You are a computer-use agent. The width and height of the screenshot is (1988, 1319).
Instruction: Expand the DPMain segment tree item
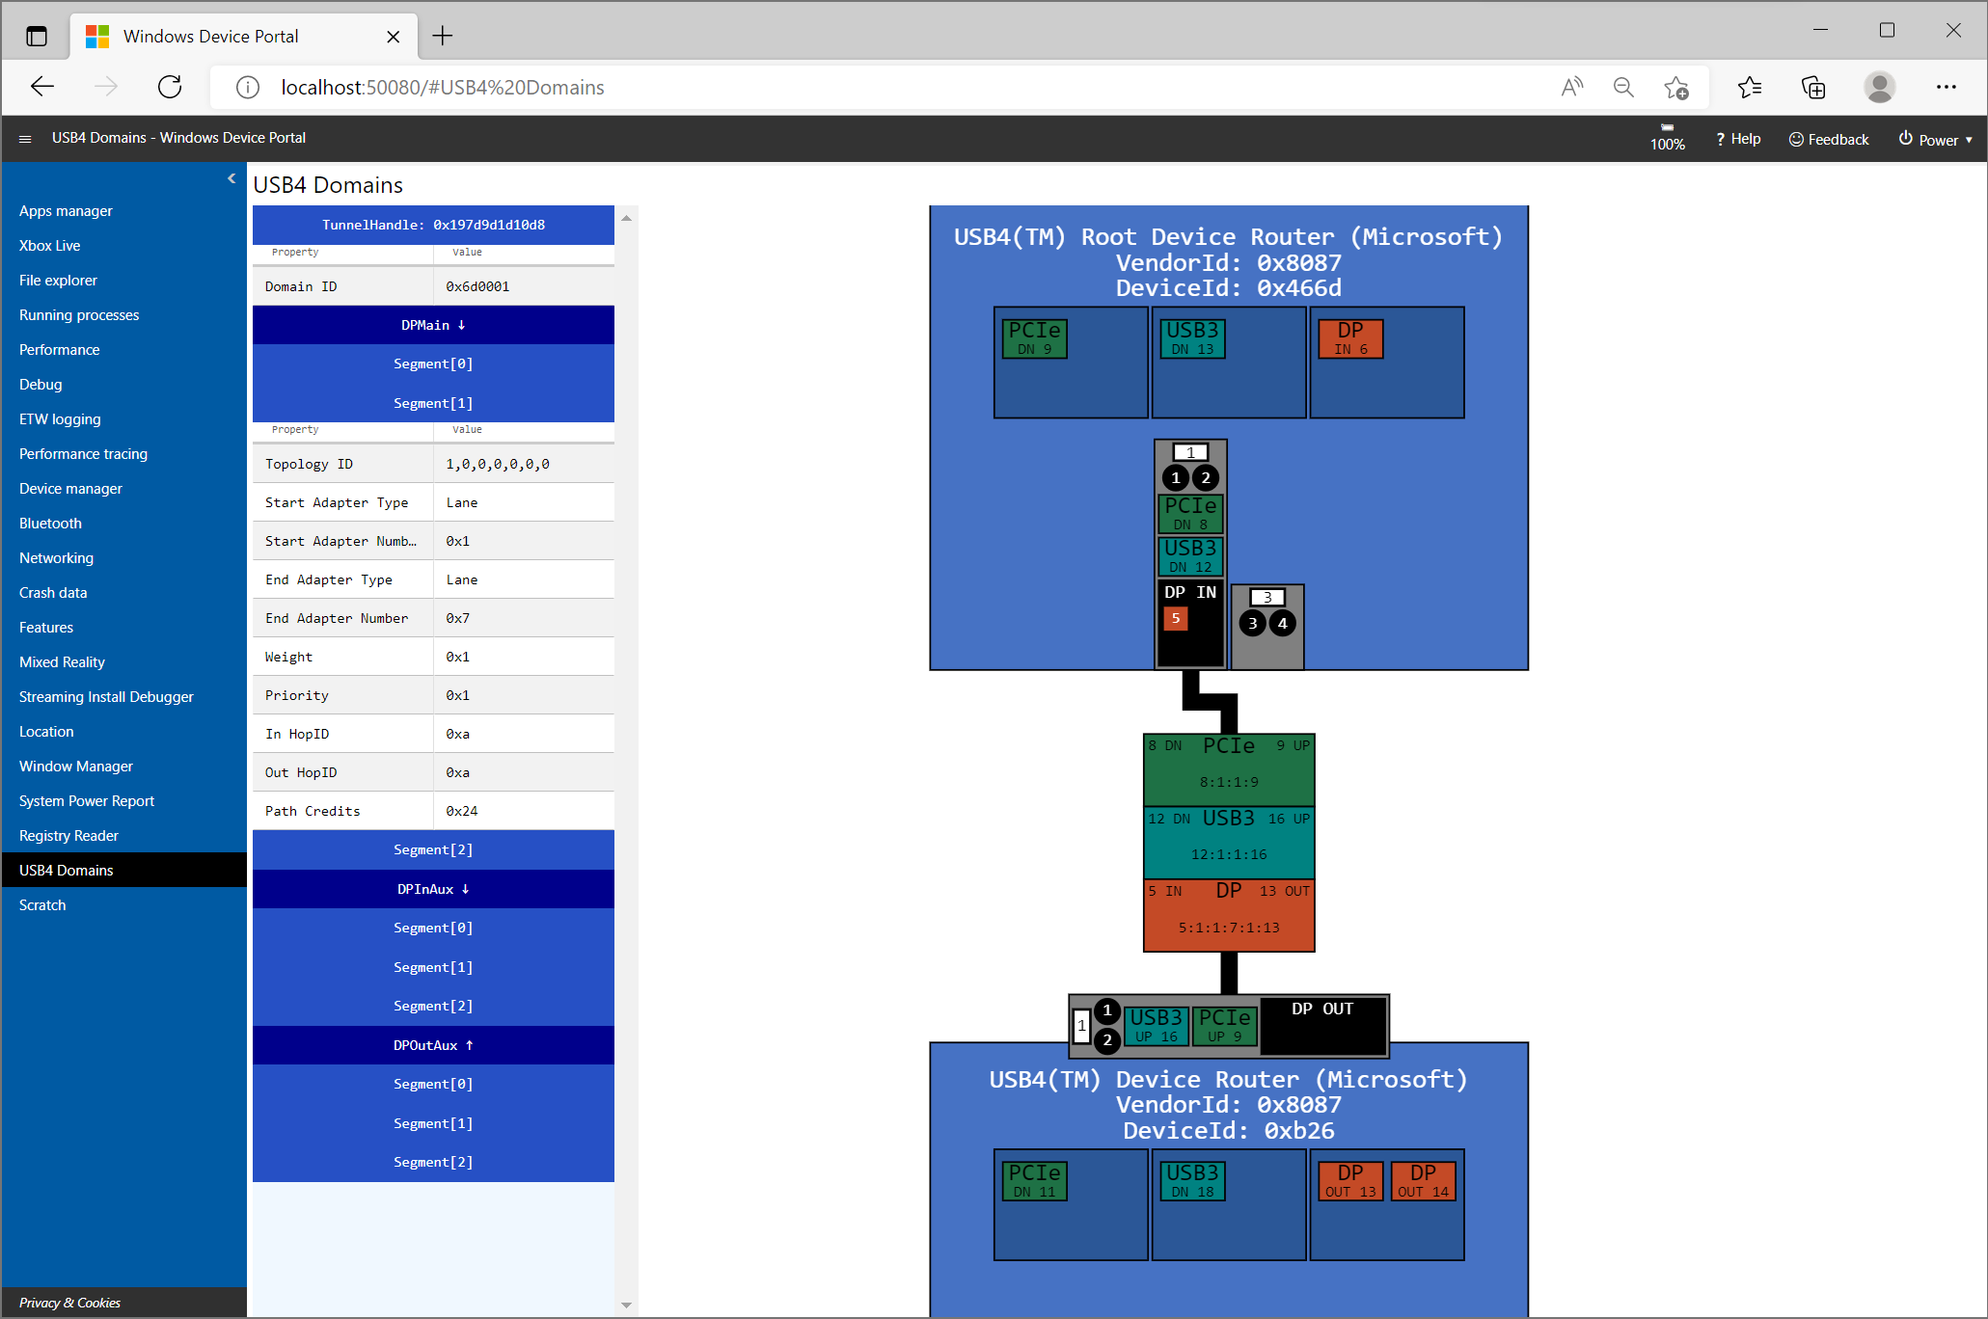coord(433,324)
